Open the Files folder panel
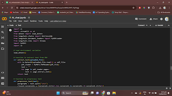The width and height of the screenshot is (172, 96). (3, 49)
